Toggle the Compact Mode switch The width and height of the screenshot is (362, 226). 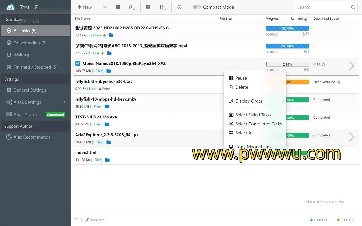(x=197, y=7)
